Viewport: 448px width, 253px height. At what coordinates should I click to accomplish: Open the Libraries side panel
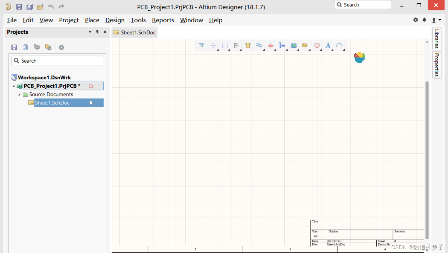[x=437, y=39]
